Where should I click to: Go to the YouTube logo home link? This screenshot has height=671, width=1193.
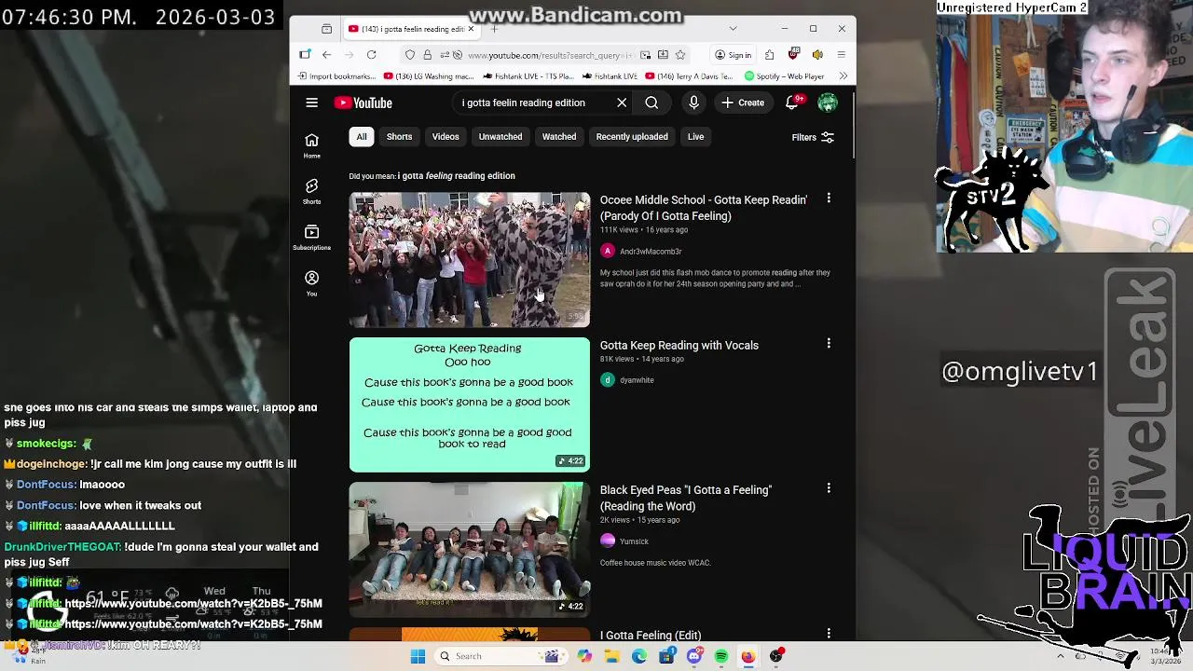tap(363, 103)
